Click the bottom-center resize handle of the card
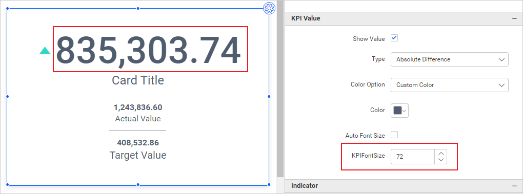 click(138, 184)
